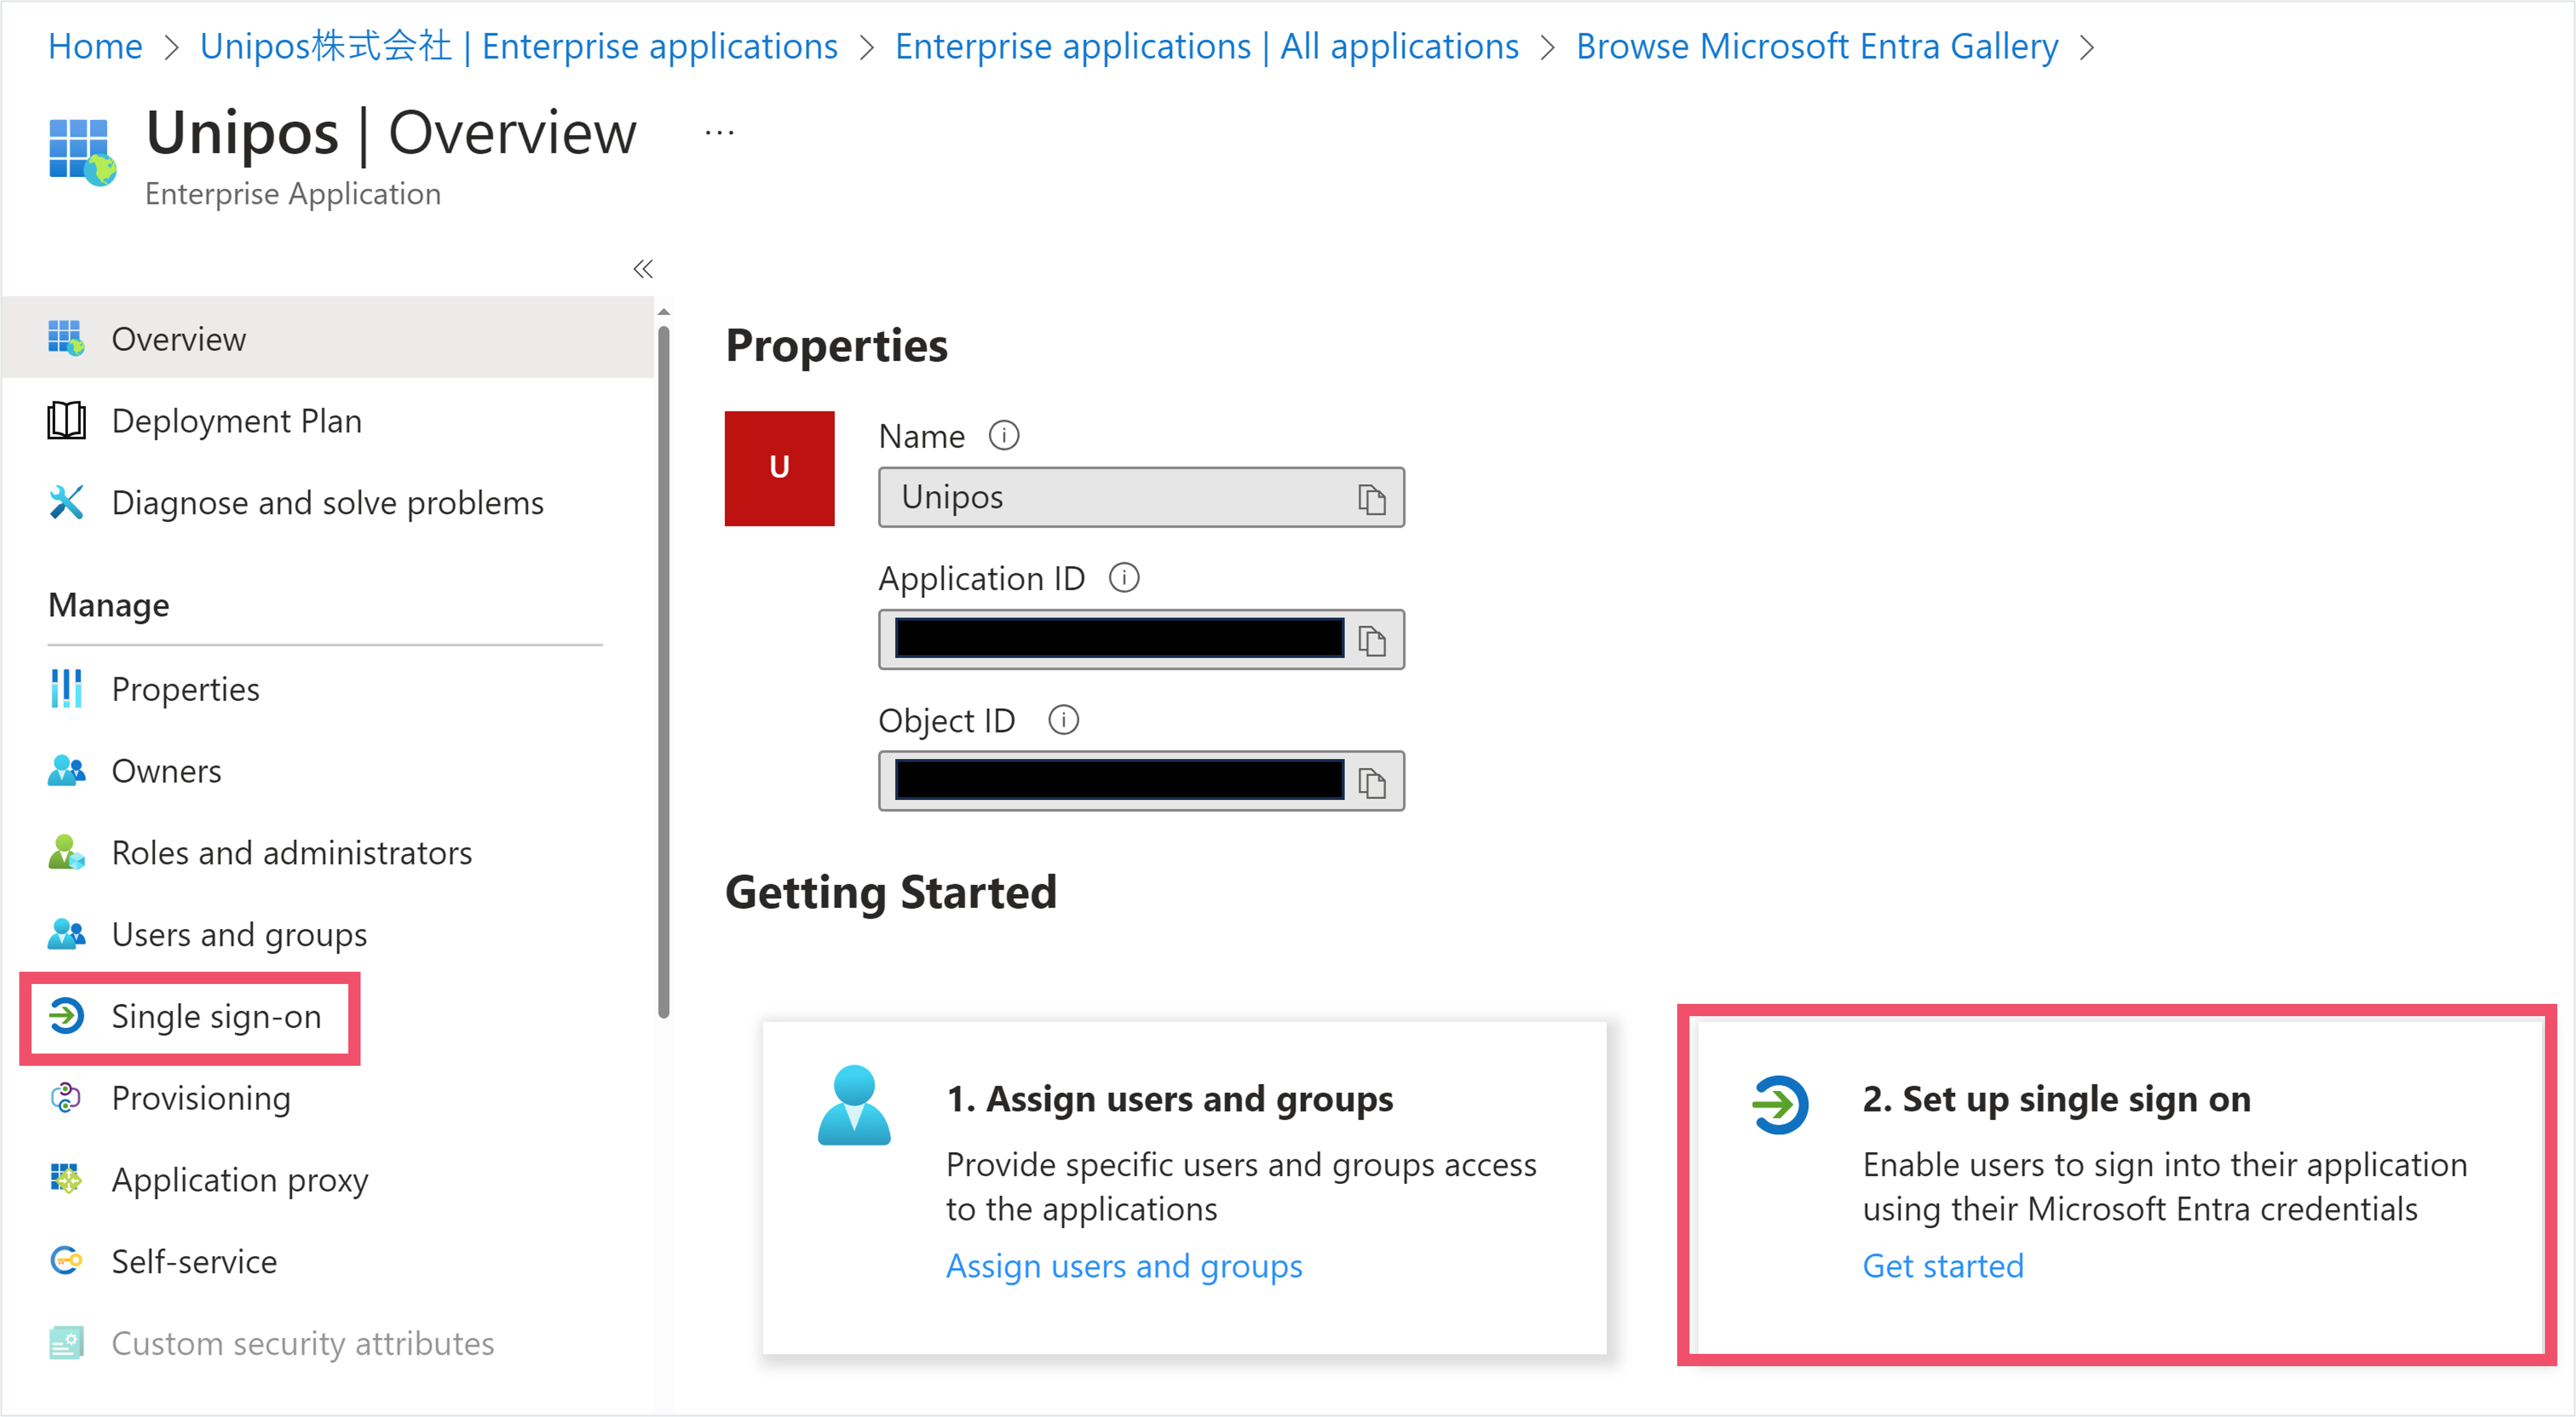Show info tooltip next to Name

pos(1003,436)
